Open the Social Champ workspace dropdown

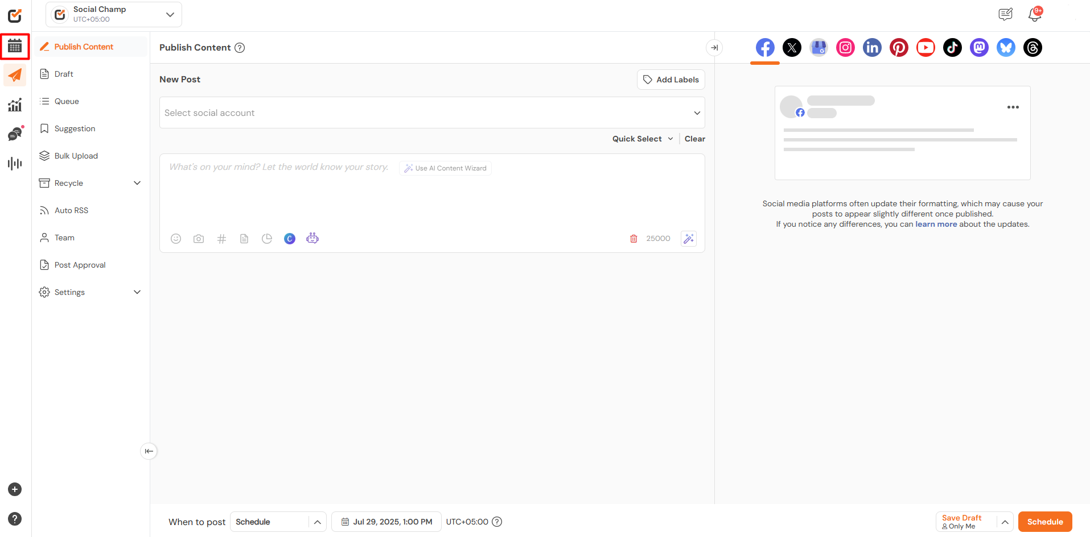point(114,14)
